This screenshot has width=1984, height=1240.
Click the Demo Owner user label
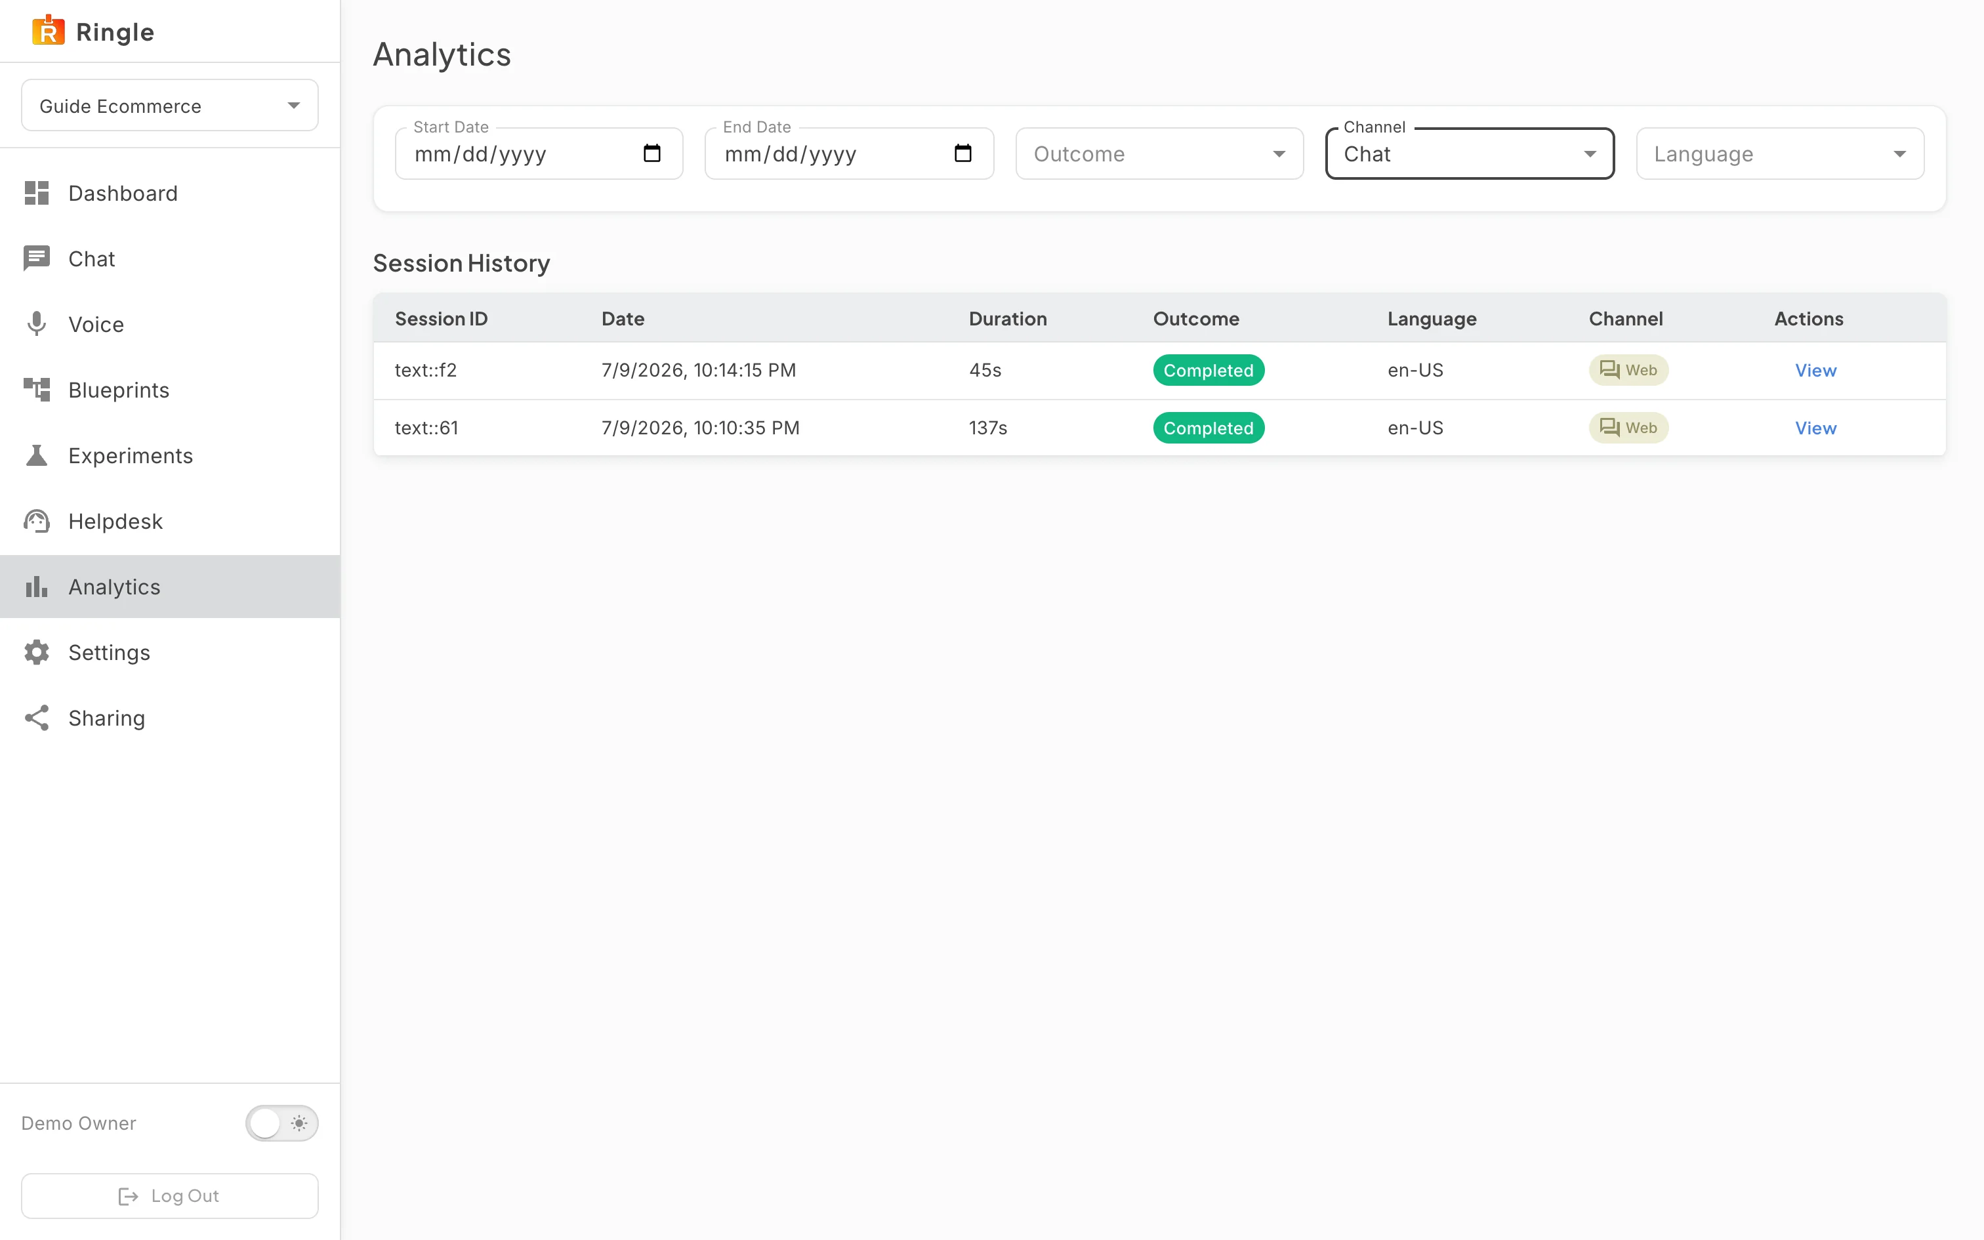[x=79, y=1123]
